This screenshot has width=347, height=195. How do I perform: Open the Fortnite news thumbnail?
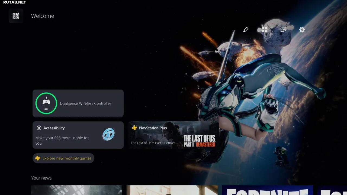(x=267, y=190)
